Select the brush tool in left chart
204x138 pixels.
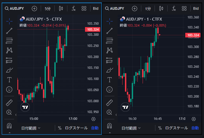coord(9,70)
